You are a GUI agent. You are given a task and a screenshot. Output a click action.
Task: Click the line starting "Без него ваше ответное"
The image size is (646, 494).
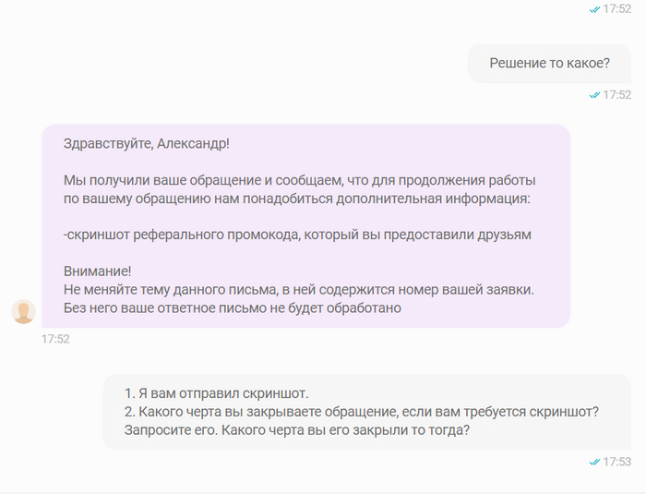pos(233,307)
